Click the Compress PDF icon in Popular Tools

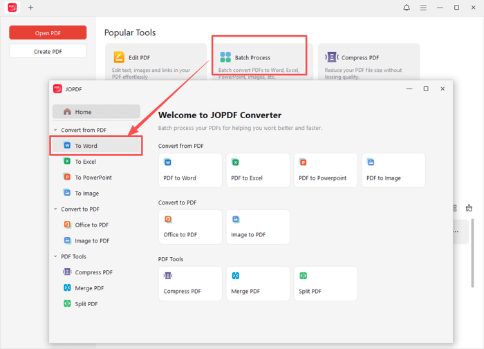(331, 57)
